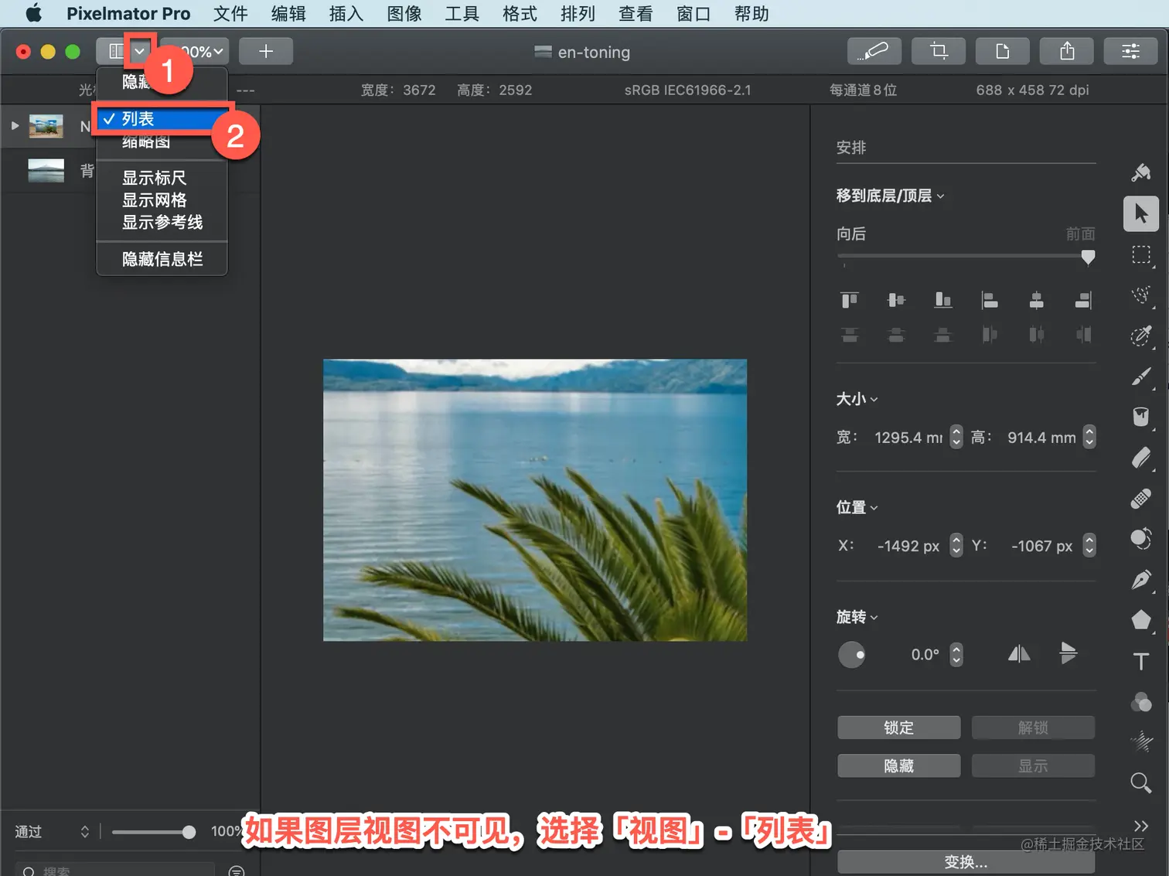Select 隐藏信息栏 menu entry
This screenshot has width=1169, height=876.
point(162,259)
